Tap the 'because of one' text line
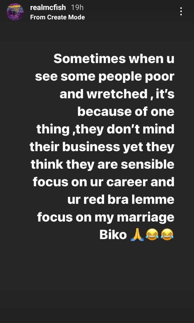The height and width of the screenshot is (323, 194). 126,112
